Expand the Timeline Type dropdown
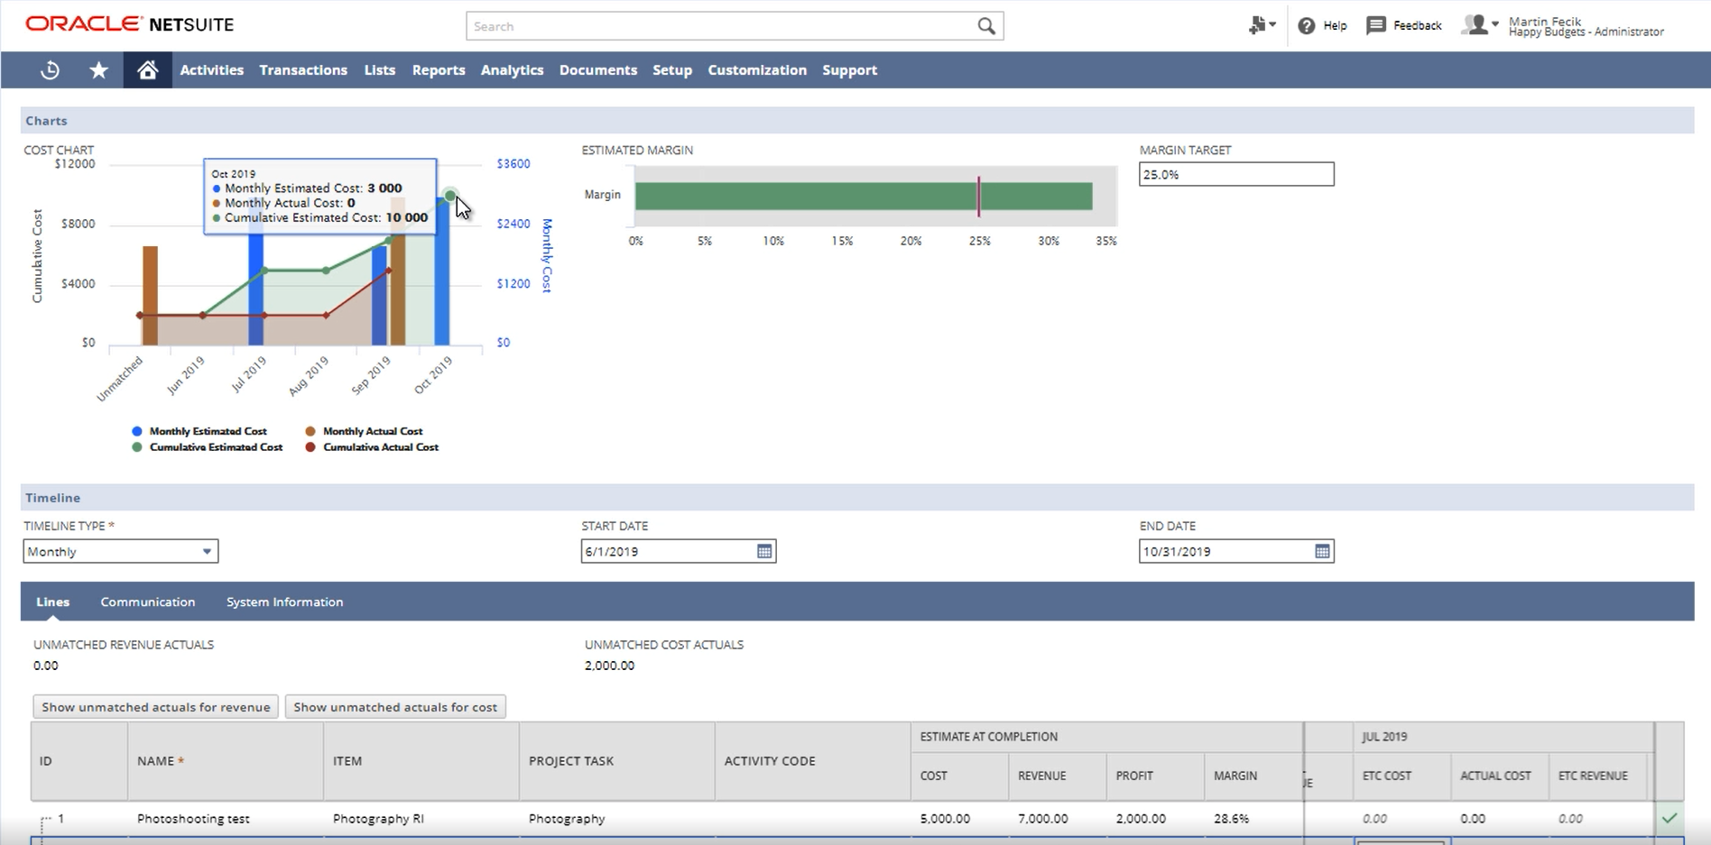Image resolution: width=1711 pixels, height=845 pixels. point(207,551)
